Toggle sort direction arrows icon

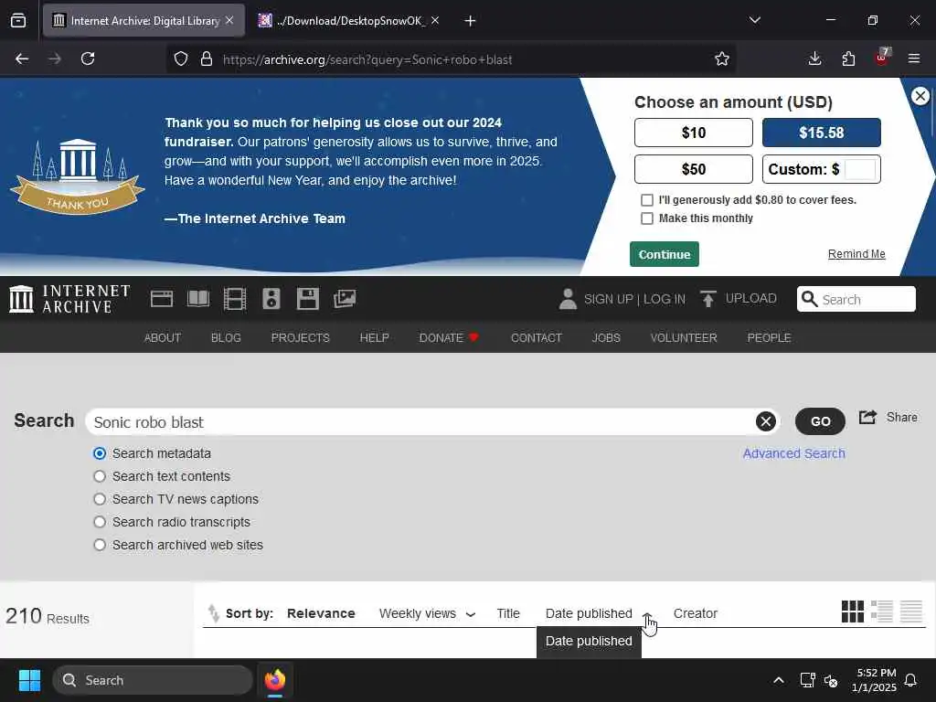pos(213,613)
